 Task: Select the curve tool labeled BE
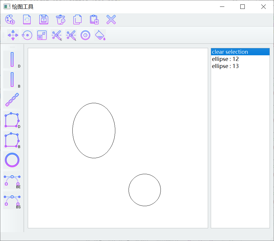tap(12, 180)
